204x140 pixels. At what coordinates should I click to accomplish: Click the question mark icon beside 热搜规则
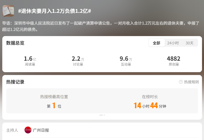click(181, 82)
